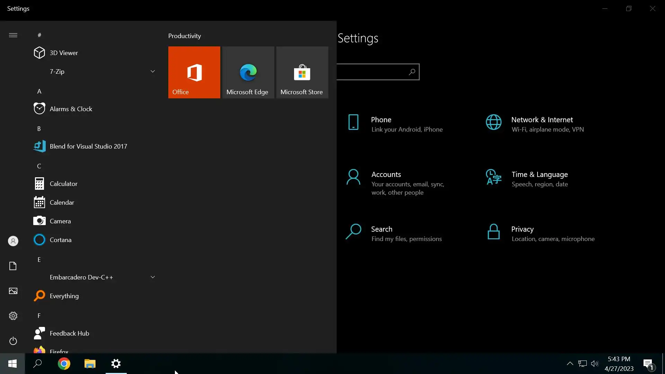Open Google Chrome from the taskbar
The height and width of the screenshot is (374, 665).
(x=64, y=364)
